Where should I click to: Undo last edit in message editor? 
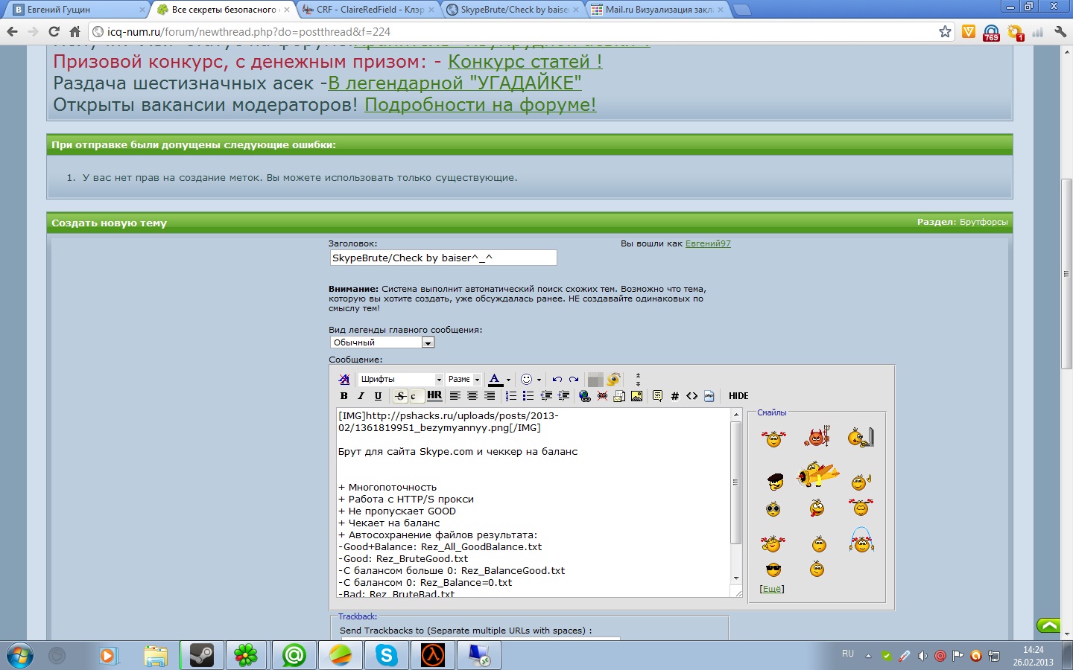click(x=557, y=380)
